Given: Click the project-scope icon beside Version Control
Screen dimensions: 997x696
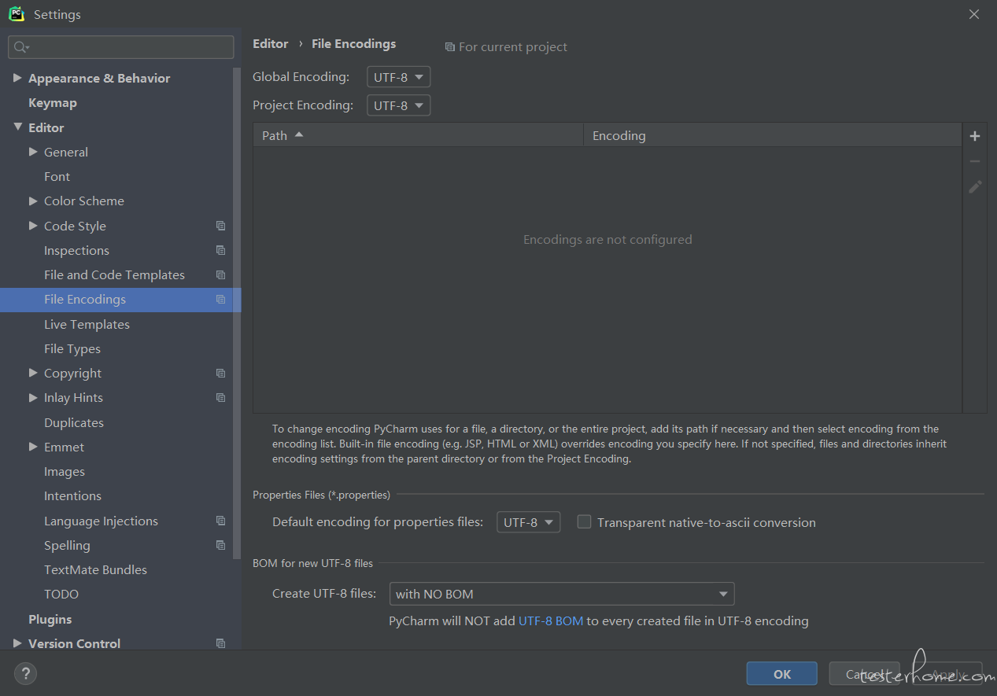Looking at the screenshot, I should [x=220, y=643].
